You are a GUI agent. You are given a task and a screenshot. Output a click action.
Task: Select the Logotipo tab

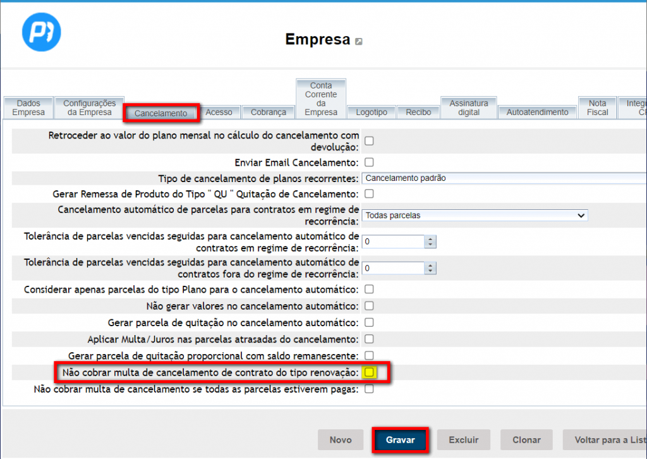pos(371,112)
